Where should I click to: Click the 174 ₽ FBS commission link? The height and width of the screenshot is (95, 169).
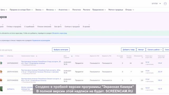point(160,63)
